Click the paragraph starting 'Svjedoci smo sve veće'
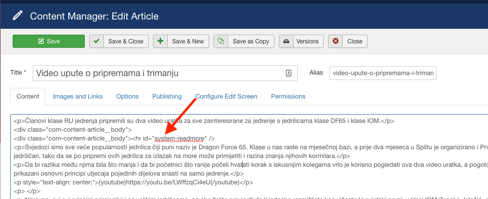The height and width of the screenshot is (199, 488). click(251, 151)
